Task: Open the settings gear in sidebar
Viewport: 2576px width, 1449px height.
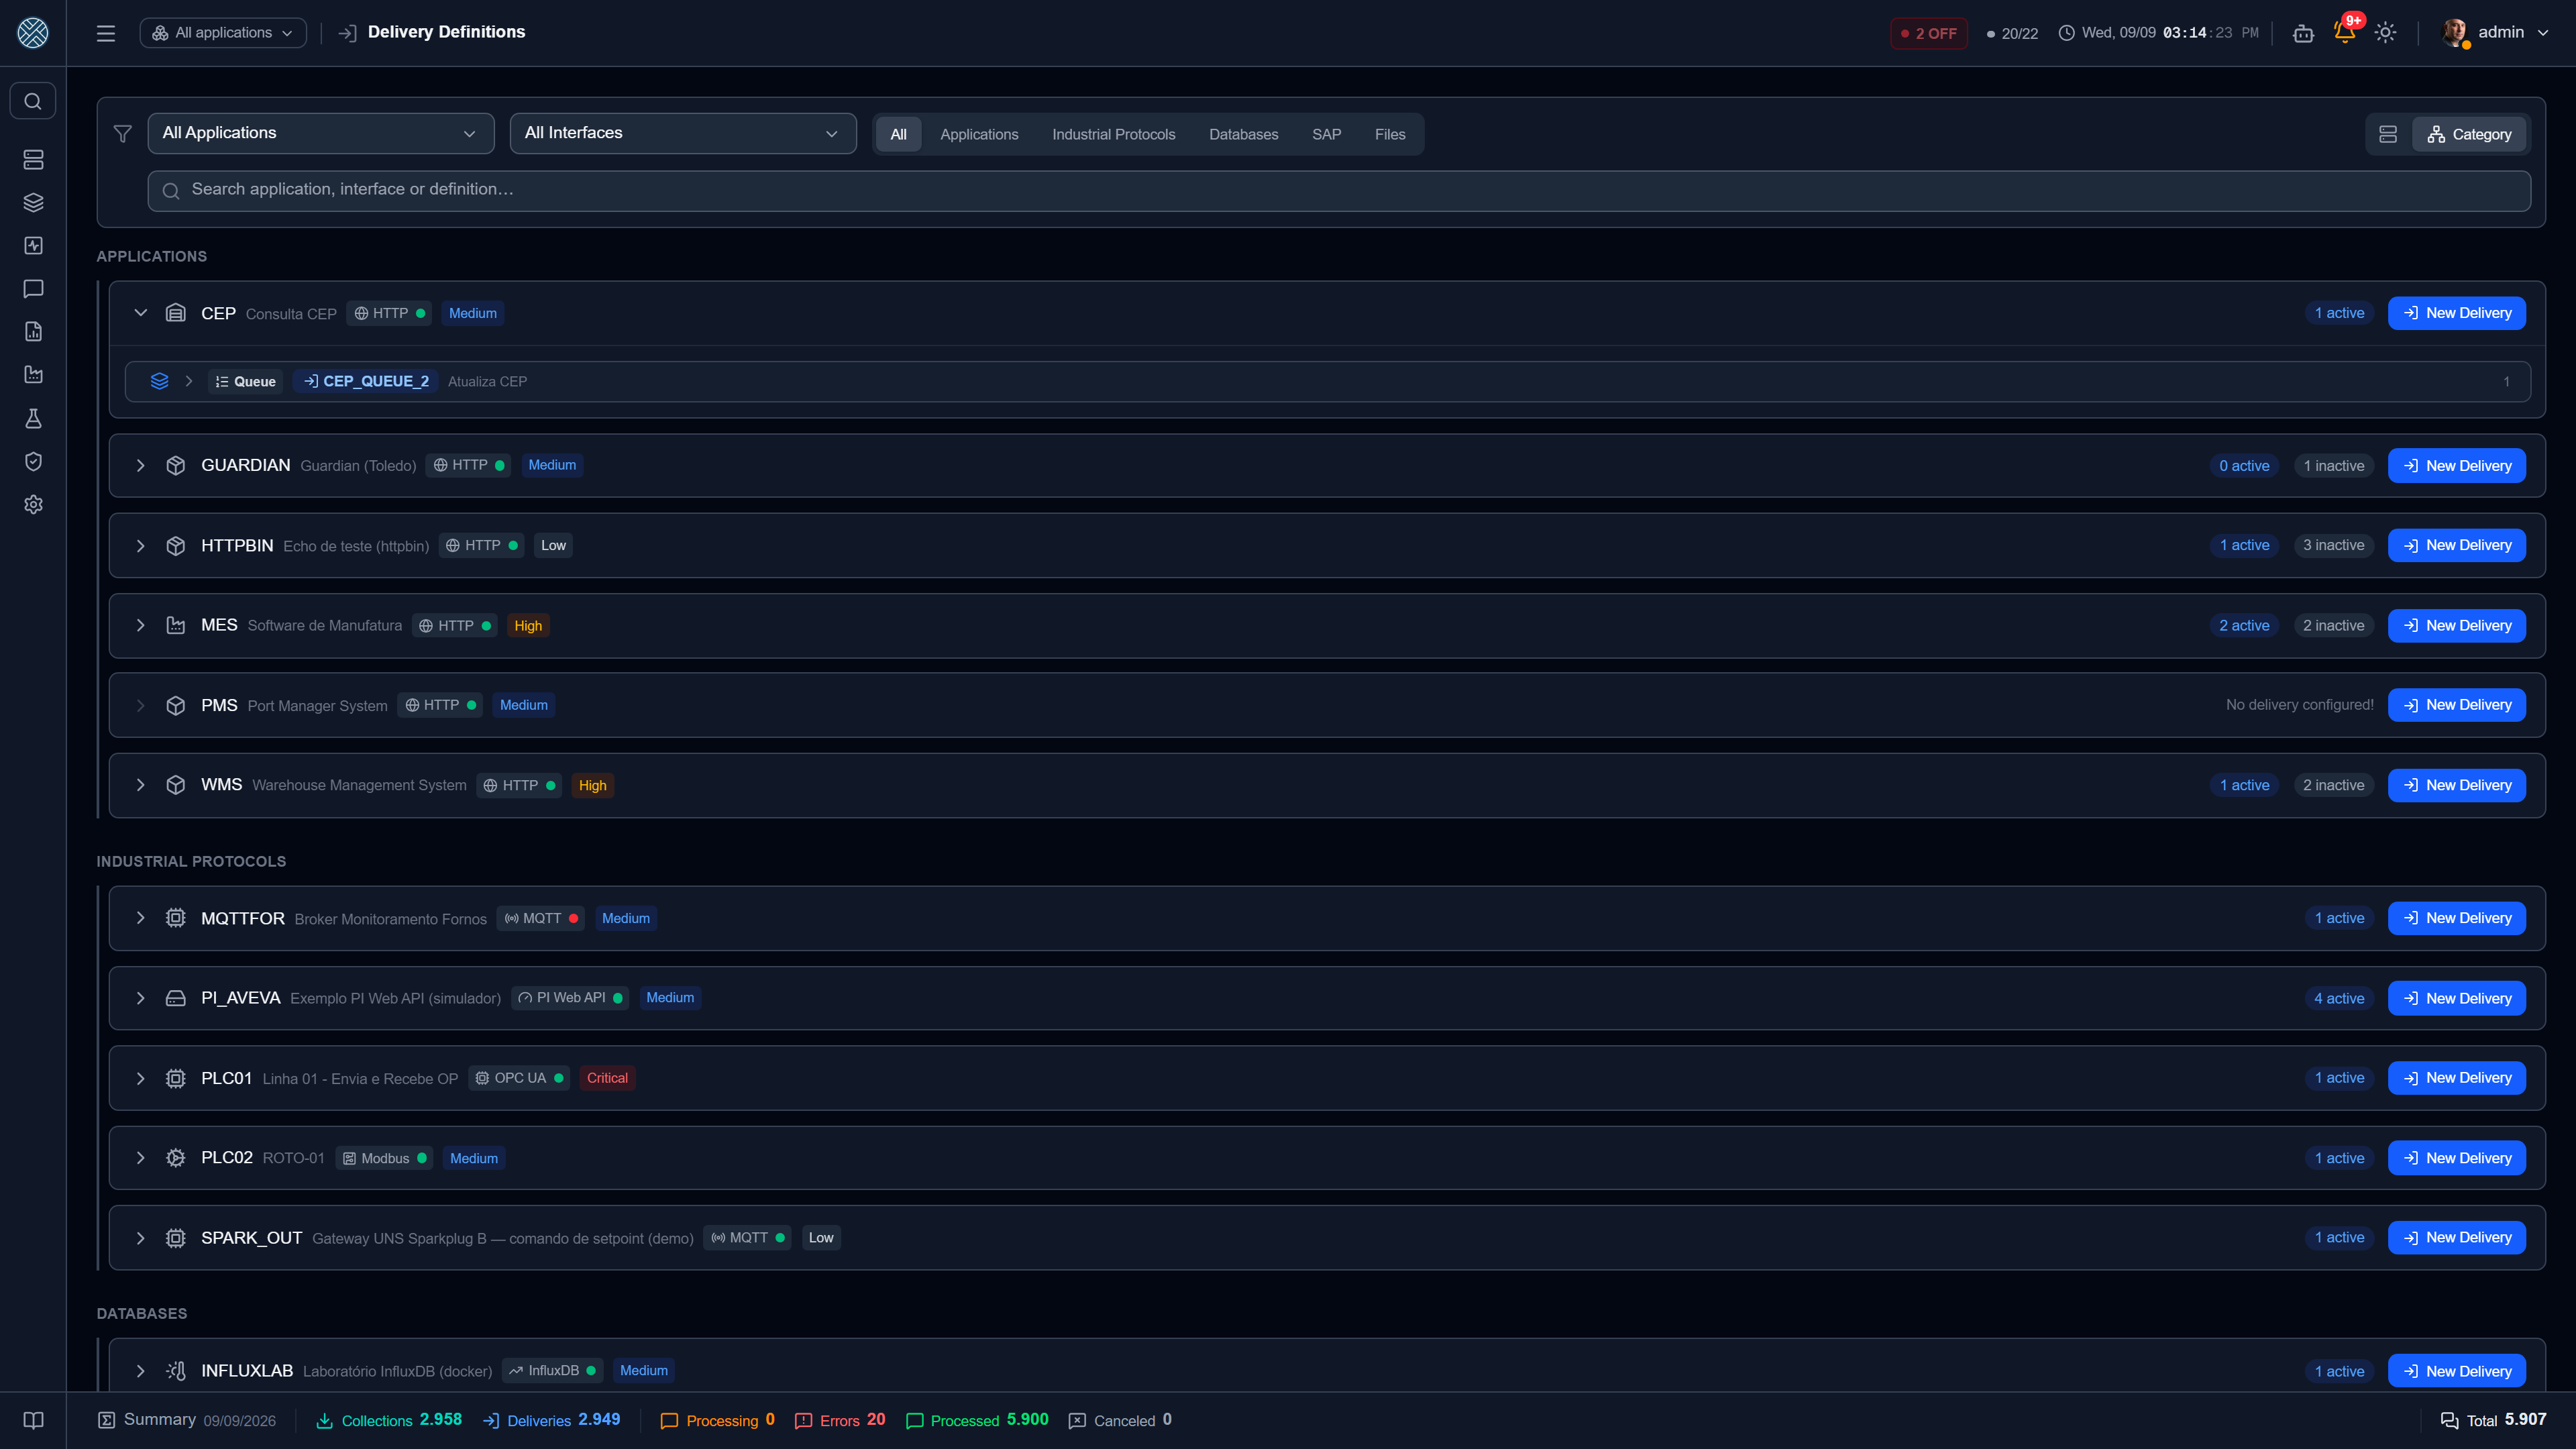Action: point(33,504)
